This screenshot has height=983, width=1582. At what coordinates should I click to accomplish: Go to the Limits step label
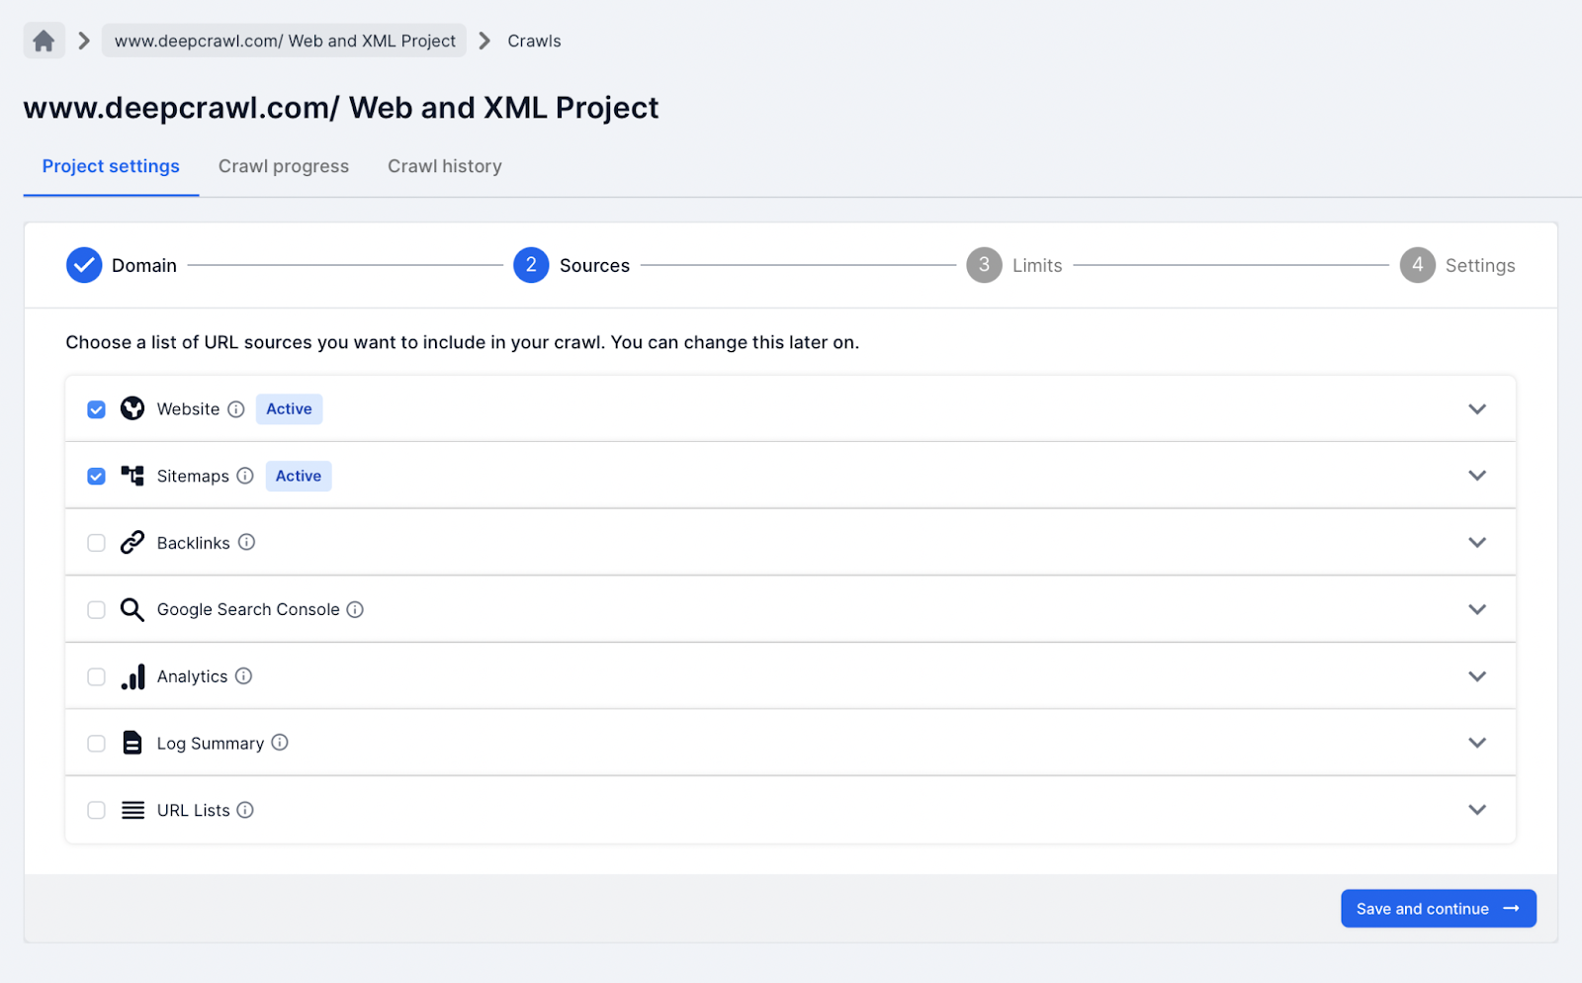click(x=1037, y=265)
